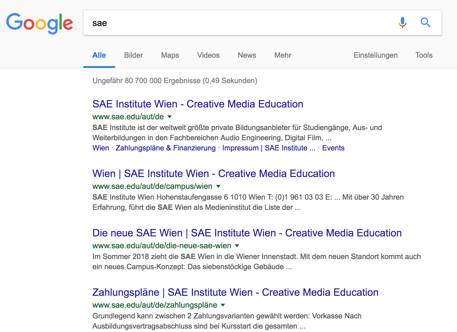This screenshot has width=457, height=332.
Task: Click the result count text 'Ungefähr 80 700 000 Ergebnisse'
Action: click(x=147, y=81)
